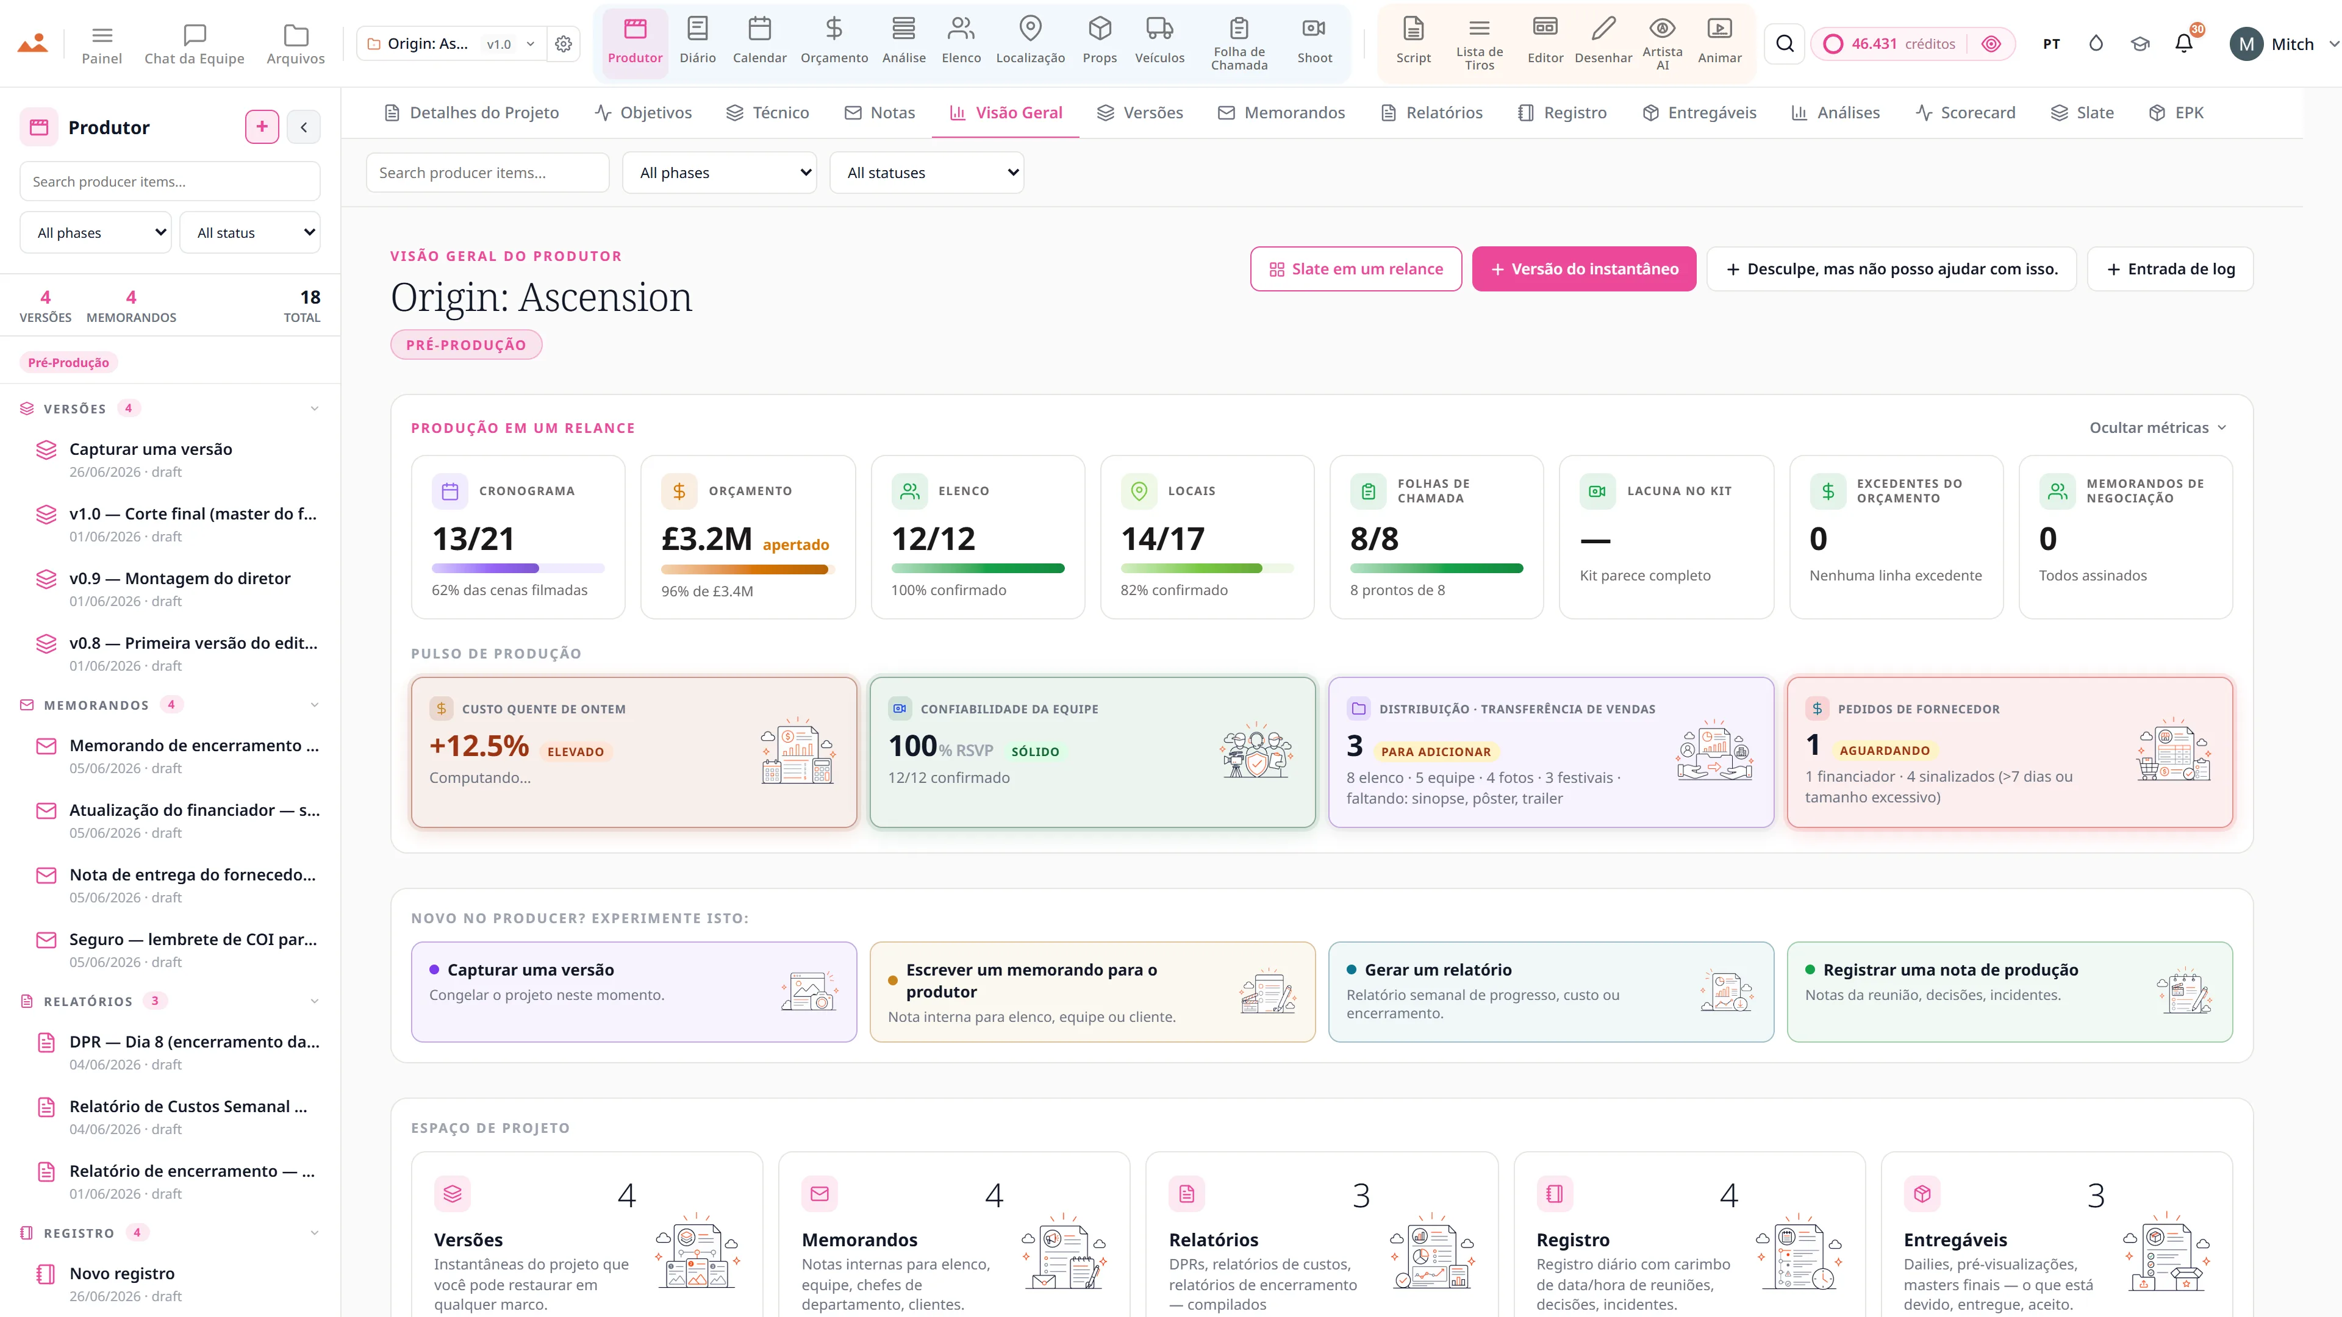Open the Desenhar tool
This screenshot has width=2342, height=1317.
coord(1603,42)
